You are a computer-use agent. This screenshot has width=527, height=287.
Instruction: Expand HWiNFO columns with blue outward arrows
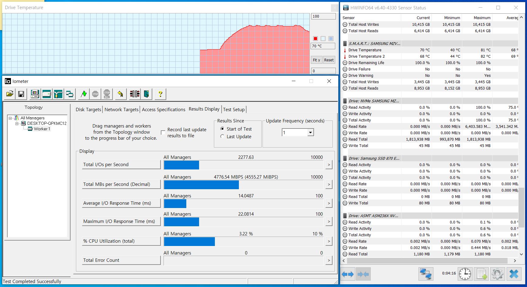348,274
